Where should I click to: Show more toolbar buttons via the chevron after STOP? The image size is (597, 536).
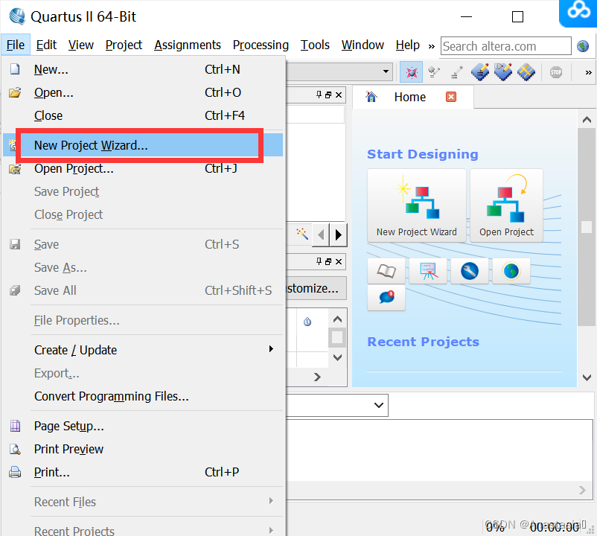coord(588,72)
